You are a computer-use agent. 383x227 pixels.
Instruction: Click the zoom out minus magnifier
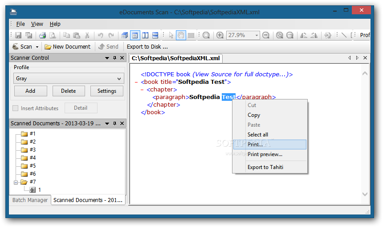tap(266, 35)
